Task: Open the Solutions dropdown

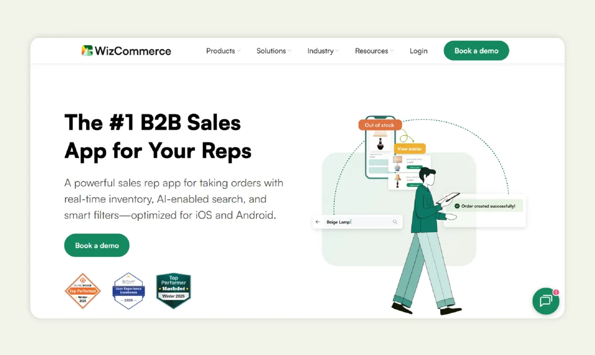Action: click(x=273, y=51)
